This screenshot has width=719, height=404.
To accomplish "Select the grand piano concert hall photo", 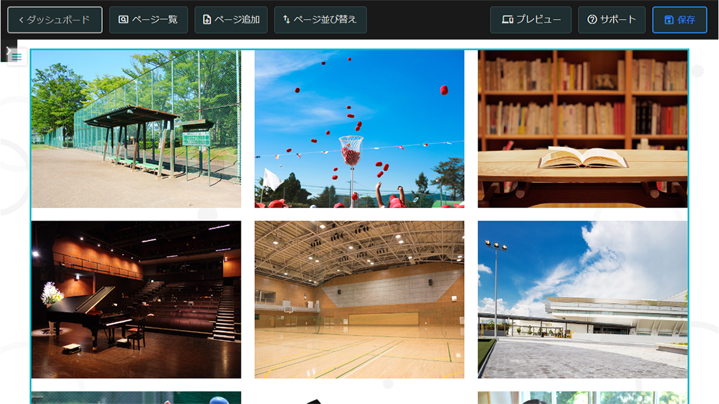I will 137,299.
